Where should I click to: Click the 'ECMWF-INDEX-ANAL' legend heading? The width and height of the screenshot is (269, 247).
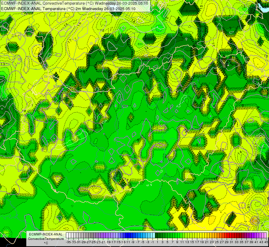click(46, 234)
